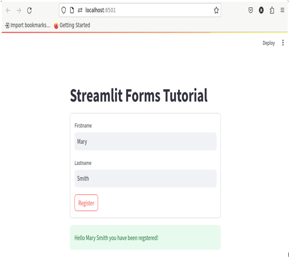The image size is (289, 259).
Task: Open the Pocket save icon
Action: [x=251, y=10]
